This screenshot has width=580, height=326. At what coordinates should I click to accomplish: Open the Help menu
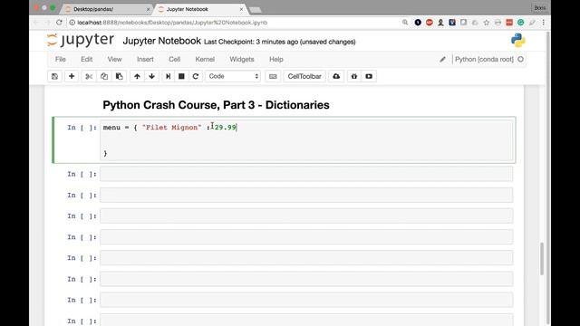pyautogui.click(x=275, y=59)
